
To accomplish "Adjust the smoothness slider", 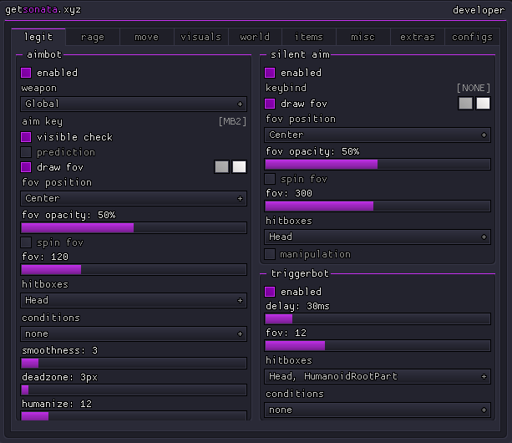I will click(134, 363).
